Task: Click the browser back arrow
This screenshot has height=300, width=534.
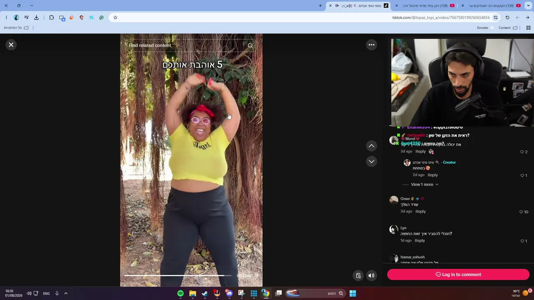Action: pyautogui.click(x=527, y=17)
